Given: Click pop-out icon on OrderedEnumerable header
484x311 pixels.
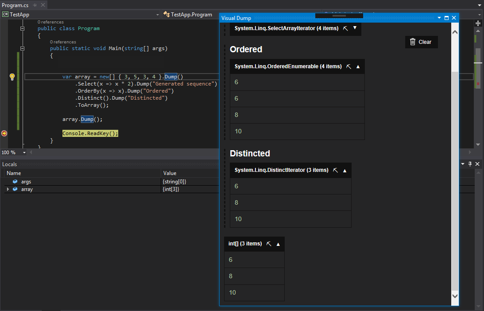Looking at the screenshot, I should click(348, 67).
